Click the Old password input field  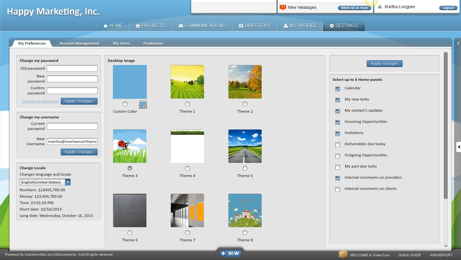coord(72,68)
